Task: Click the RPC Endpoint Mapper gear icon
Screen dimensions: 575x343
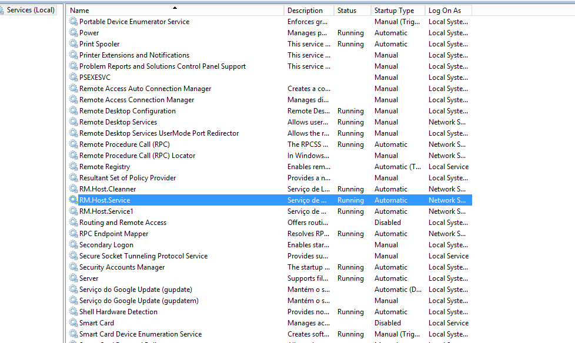Action: coord(73,233)
